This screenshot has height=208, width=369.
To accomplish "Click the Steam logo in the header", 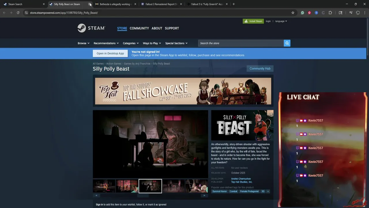I will click(91, 28).
